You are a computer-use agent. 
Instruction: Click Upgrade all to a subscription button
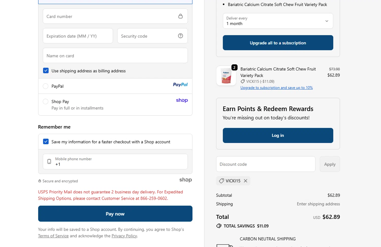(278, 43)
